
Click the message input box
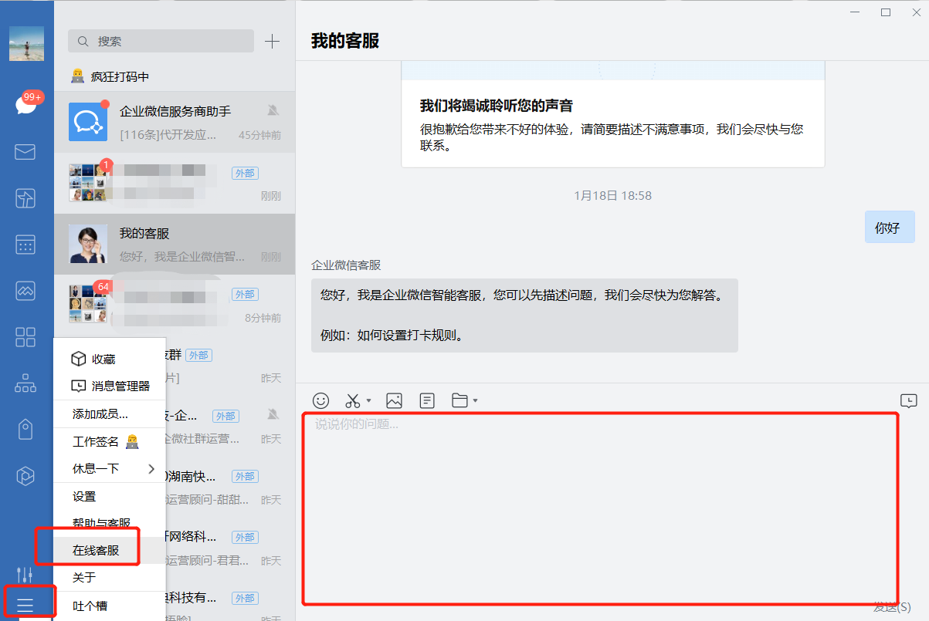600,509
